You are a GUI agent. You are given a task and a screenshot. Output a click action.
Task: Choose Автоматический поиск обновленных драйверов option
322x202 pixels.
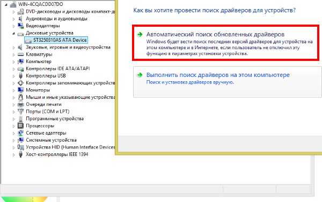[x=225, y=43]
